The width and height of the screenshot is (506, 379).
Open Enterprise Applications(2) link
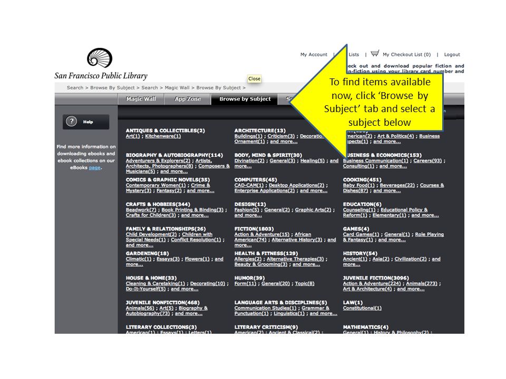coord(264,191)
